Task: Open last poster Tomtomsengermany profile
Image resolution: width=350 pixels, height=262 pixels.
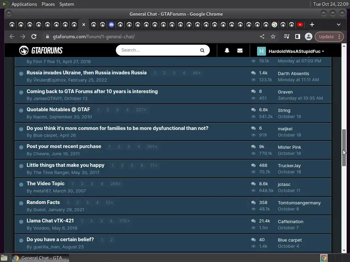Action: [x=299, y=203]
